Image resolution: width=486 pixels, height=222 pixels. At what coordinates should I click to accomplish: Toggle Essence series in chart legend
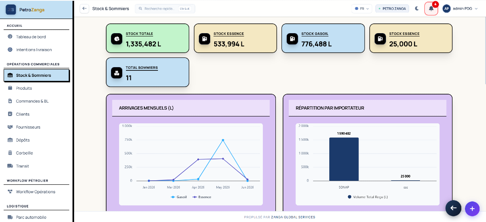[x=202, y=197]
